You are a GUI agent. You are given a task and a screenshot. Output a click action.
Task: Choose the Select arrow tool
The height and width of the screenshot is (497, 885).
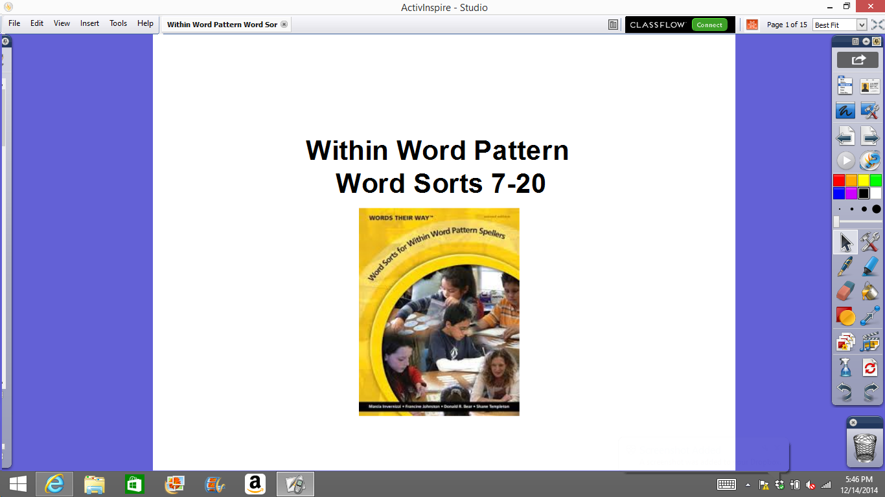click(x=845, y=242)
